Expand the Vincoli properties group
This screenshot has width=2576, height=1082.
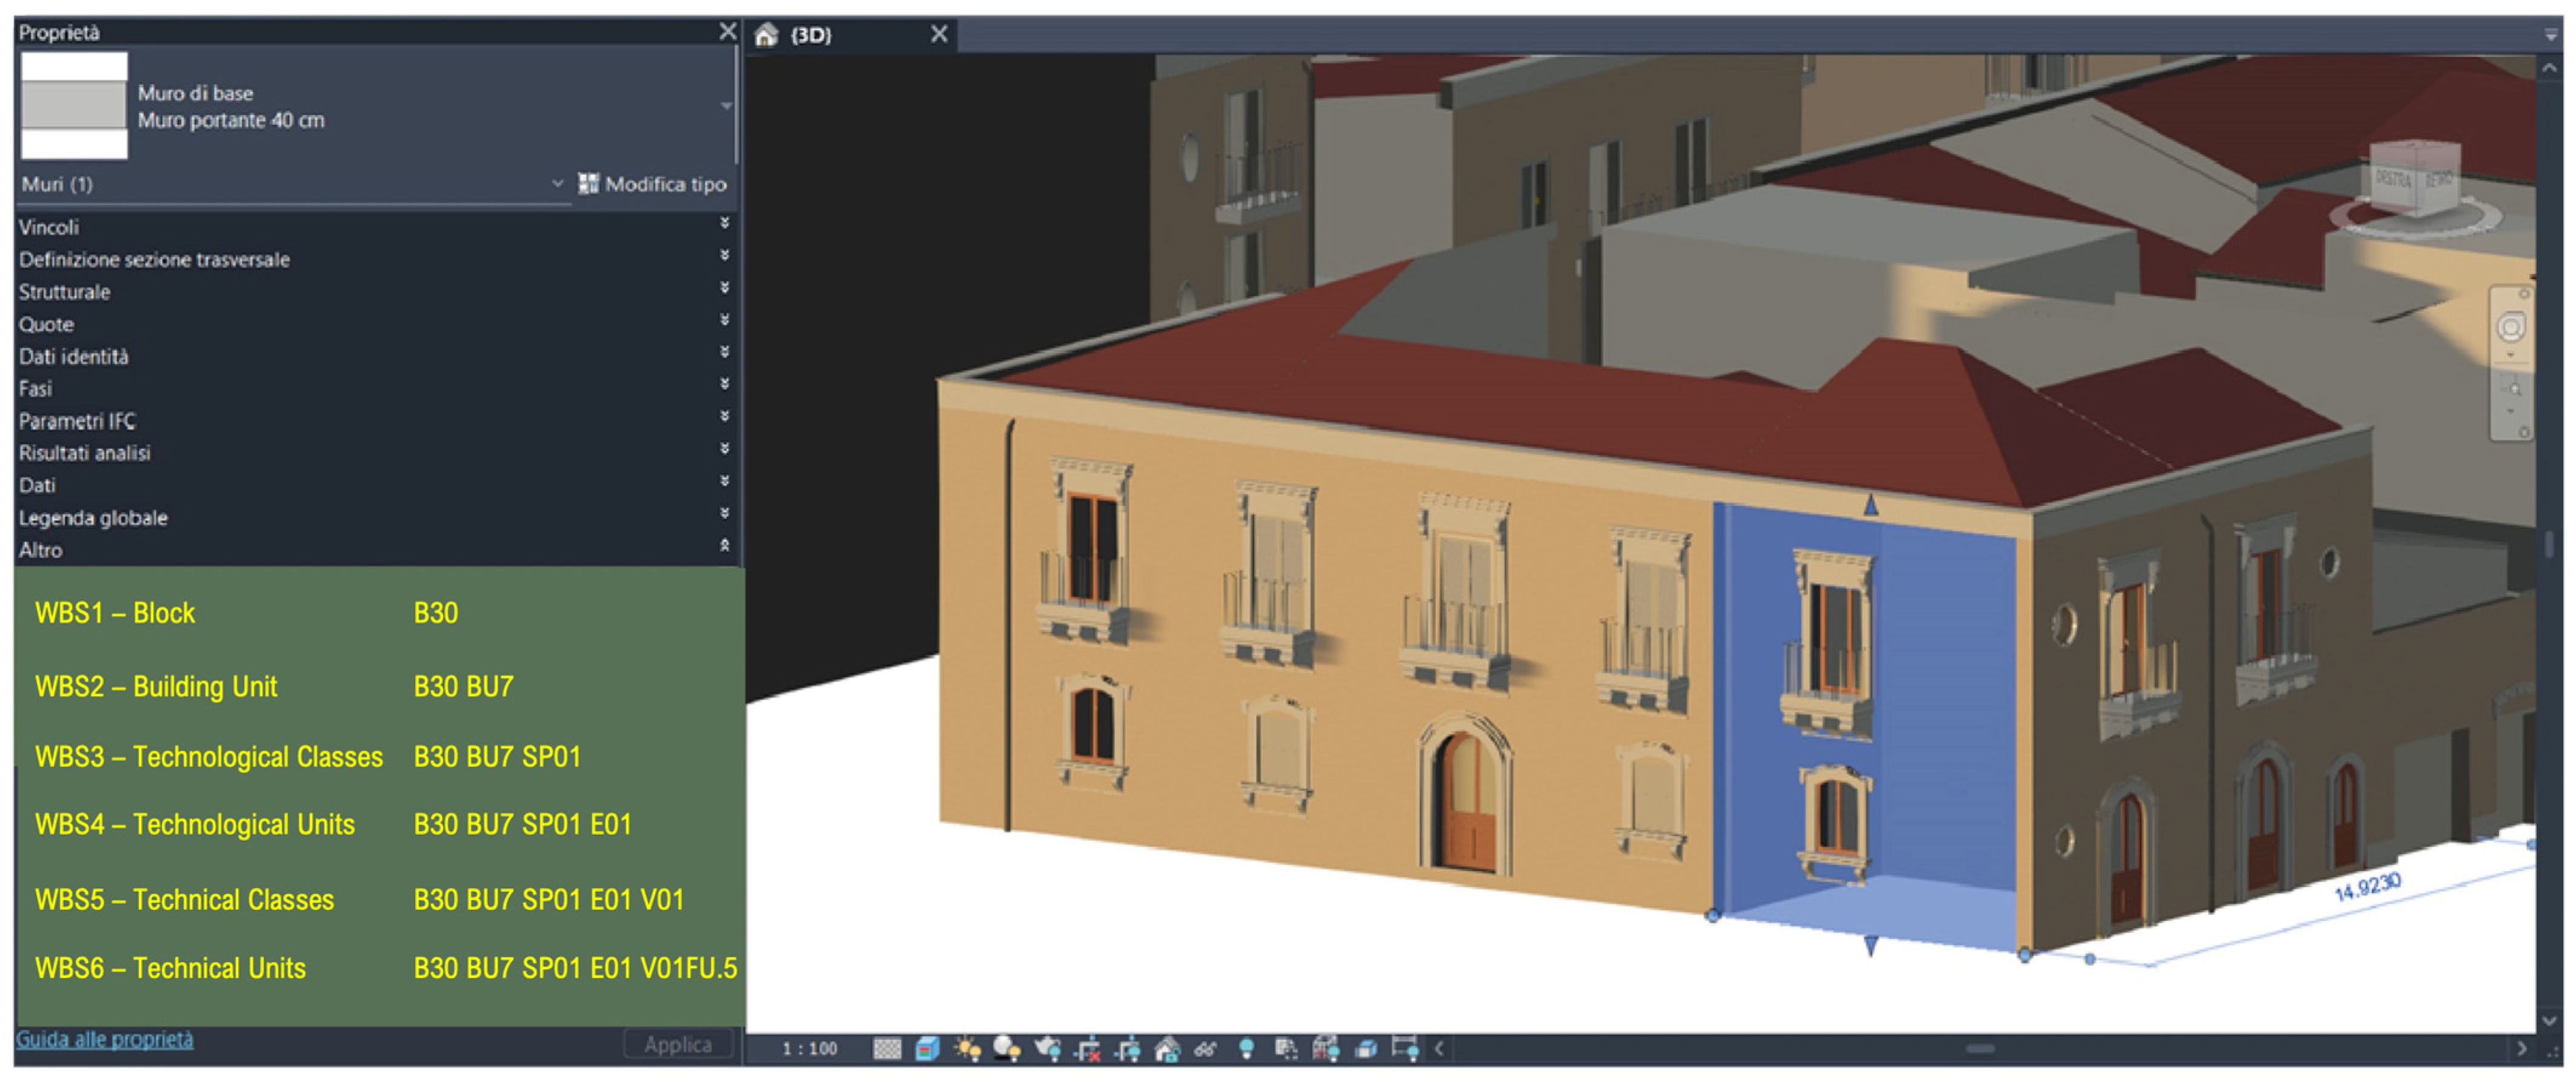tap(724, 224)
